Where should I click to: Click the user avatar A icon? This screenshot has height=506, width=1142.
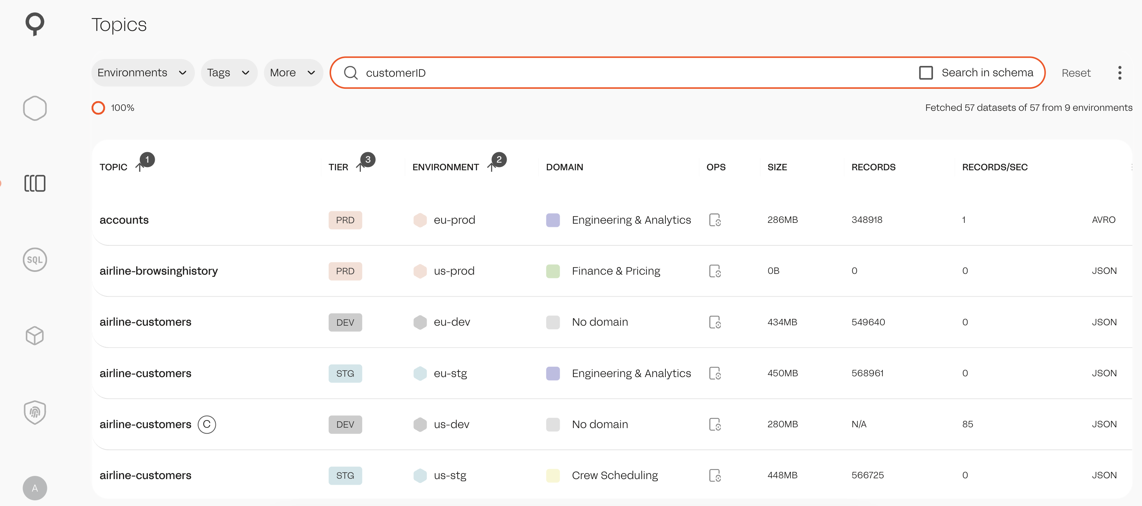[x=35, y=488]
